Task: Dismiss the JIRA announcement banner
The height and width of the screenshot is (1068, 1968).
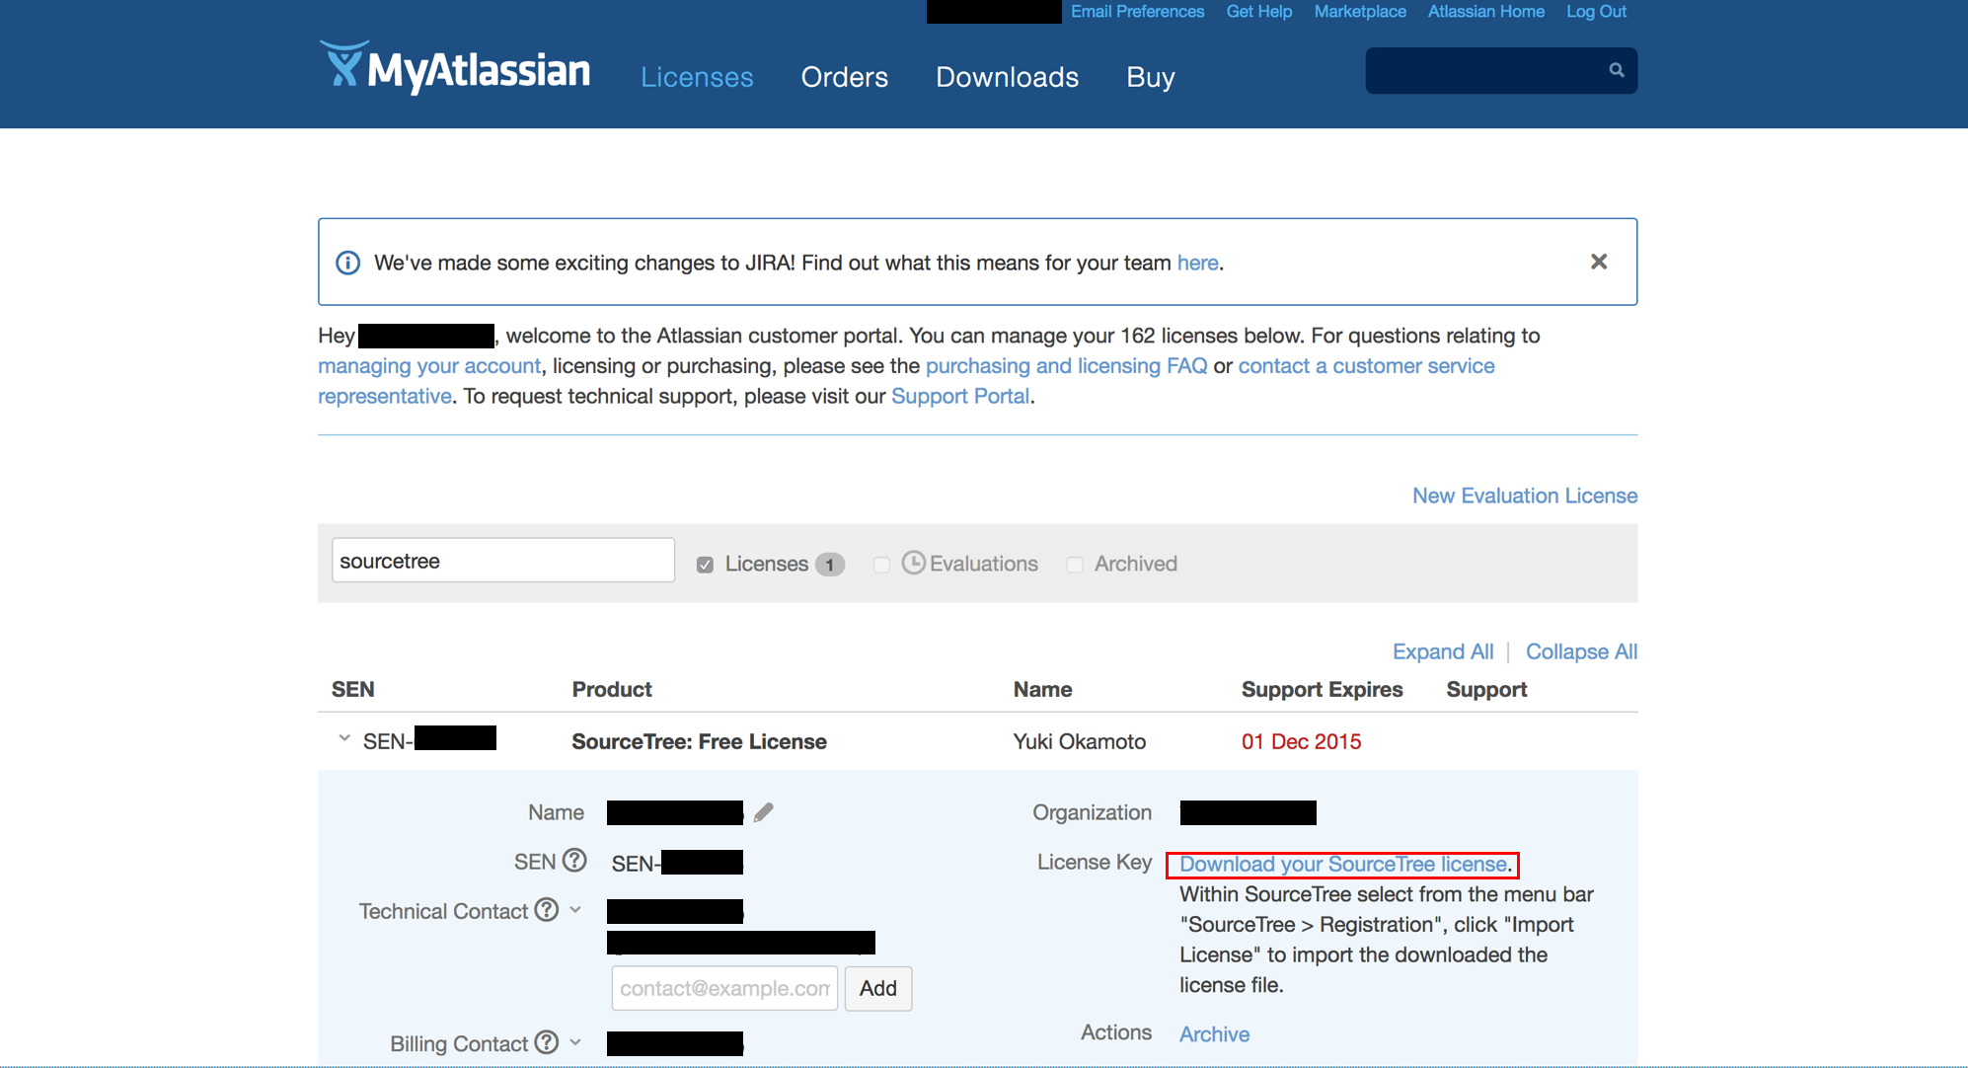Action: click(1598, 262)
